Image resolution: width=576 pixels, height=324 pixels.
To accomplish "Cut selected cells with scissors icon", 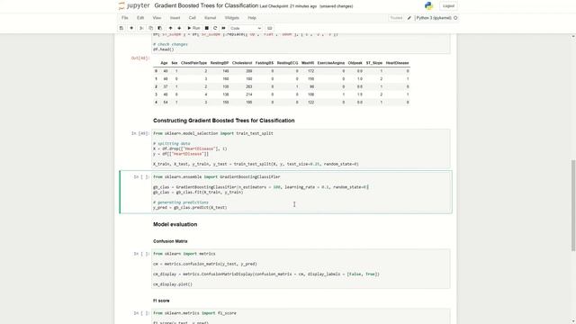I will tap(141, 28).
